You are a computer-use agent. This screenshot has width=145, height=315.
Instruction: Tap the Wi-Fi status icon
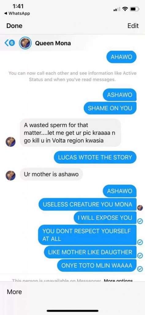(125, 9)
